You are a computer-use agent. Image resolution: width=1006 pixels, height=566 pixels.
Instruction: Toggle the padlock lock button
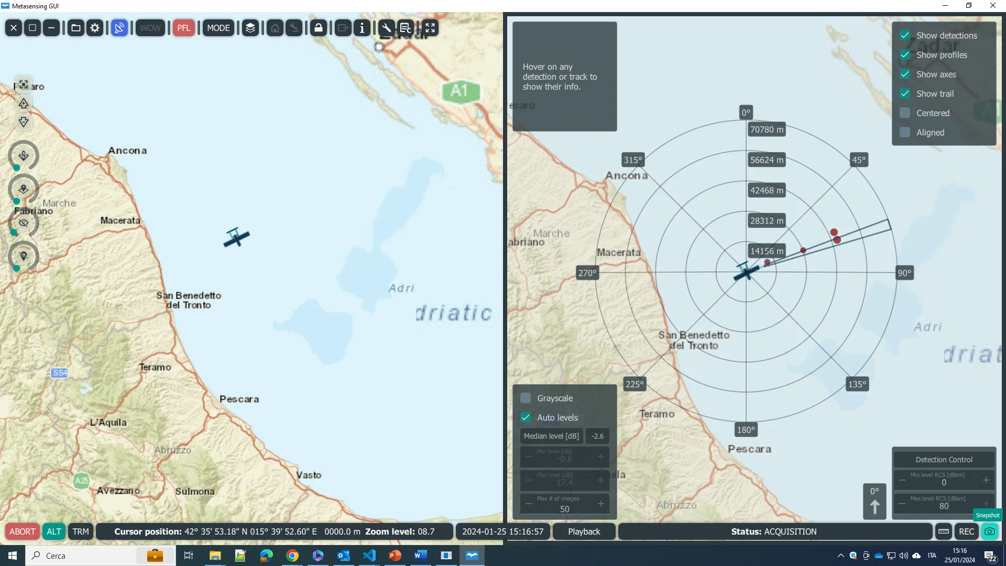[x=319, y=28]
